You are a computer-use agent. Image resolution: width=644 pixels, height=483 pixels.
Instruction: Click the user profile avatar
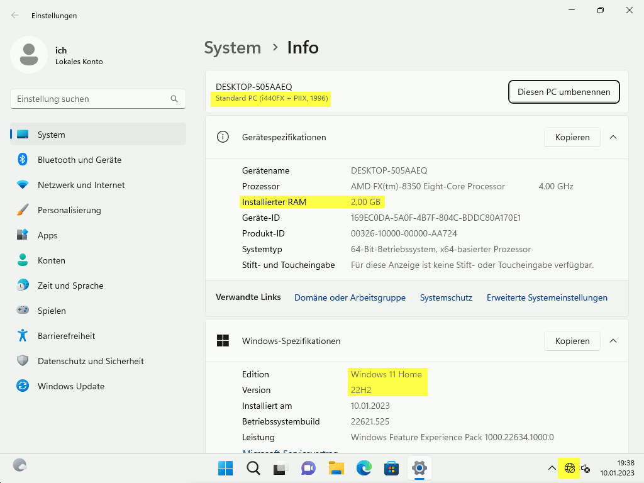click(29, 55)
